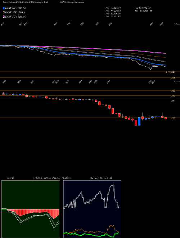Click the 'Pre L: 220.76' low value

tap(113, 14)
